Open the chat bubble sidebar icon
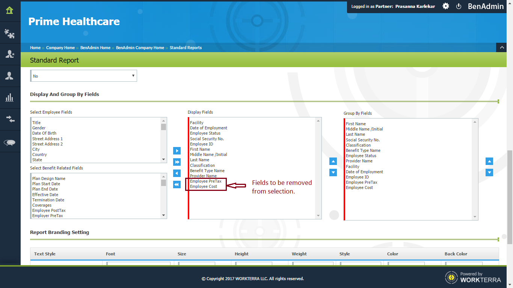Image resolution: width=513 pixels, height=288 pixels. tap(10, 142)
